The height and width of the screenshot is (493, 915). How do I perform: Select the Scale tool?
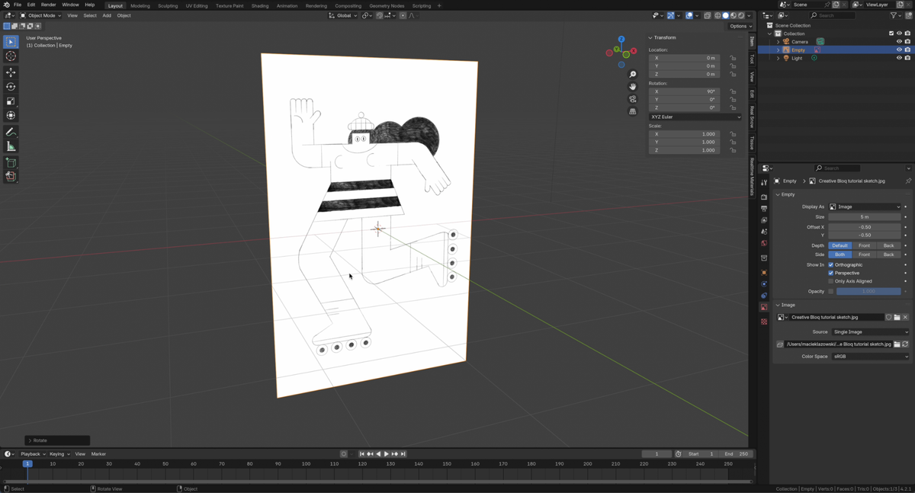click(11, 101)
